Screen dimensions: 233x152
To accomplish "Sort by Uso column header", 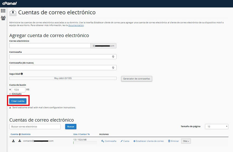I will point(75,134).
